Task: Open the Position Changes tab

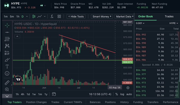Action: [x=36, y=102]
